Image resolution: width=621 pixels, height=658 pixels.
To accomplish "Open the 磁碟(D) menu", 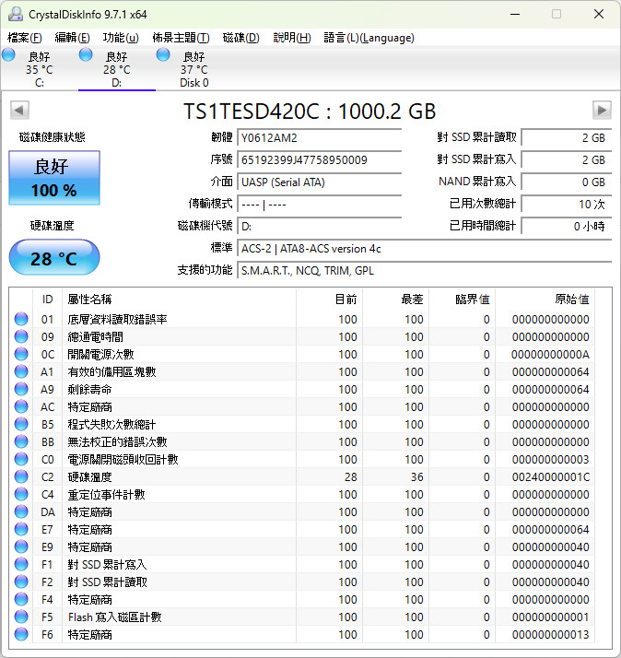I will 240,38.
